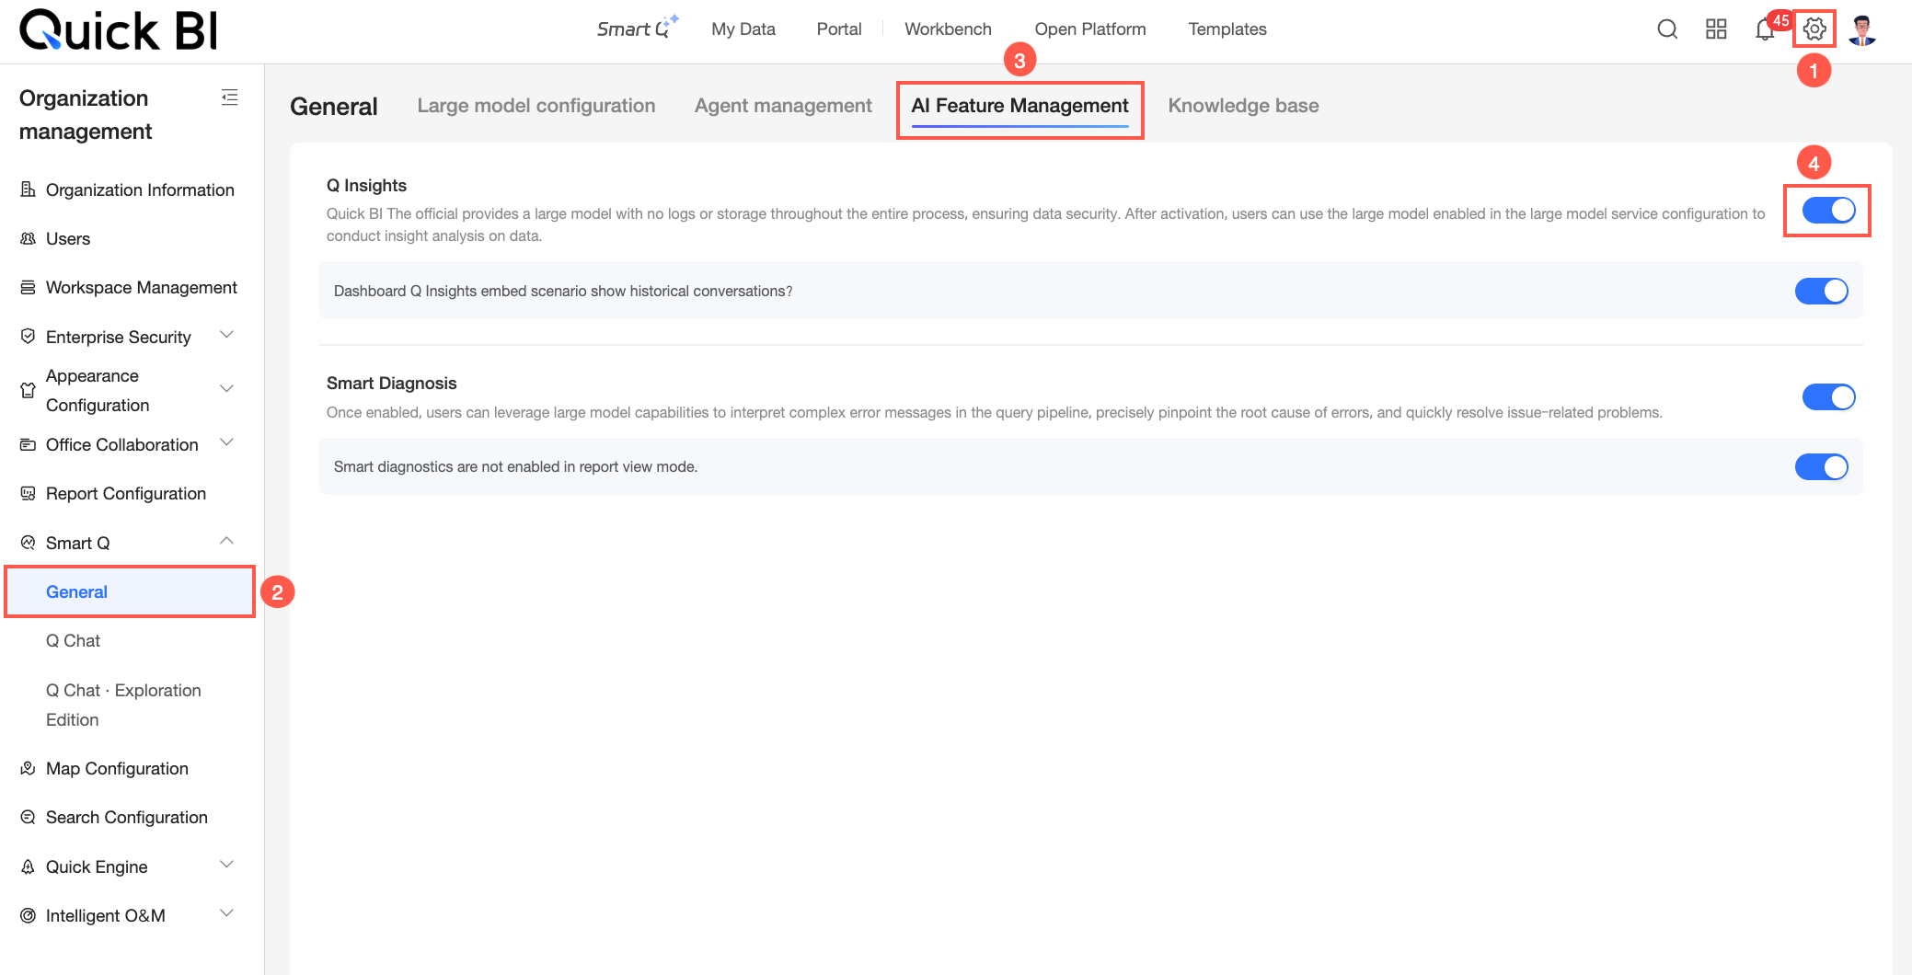Switch to Workbench
Screen dimensions: 1912x975
(x=948, y=29)
